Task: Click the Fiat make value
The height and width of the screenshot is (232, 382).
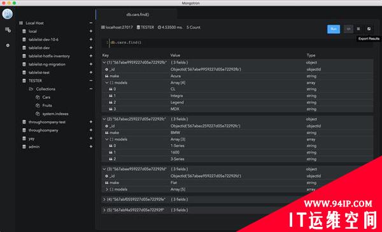Action: [x=174, y=183]
